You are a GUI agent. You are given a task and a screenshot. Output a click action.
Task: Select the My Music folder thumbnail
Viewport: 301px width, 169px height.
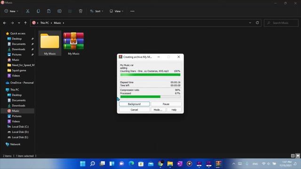click(x=50, y=44)
